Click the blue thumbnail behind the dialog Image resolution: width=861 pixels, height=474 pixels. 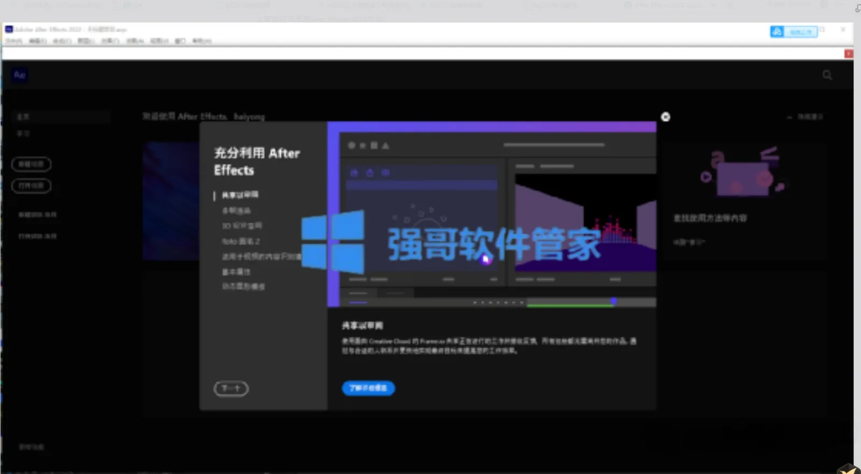point(171,201)
